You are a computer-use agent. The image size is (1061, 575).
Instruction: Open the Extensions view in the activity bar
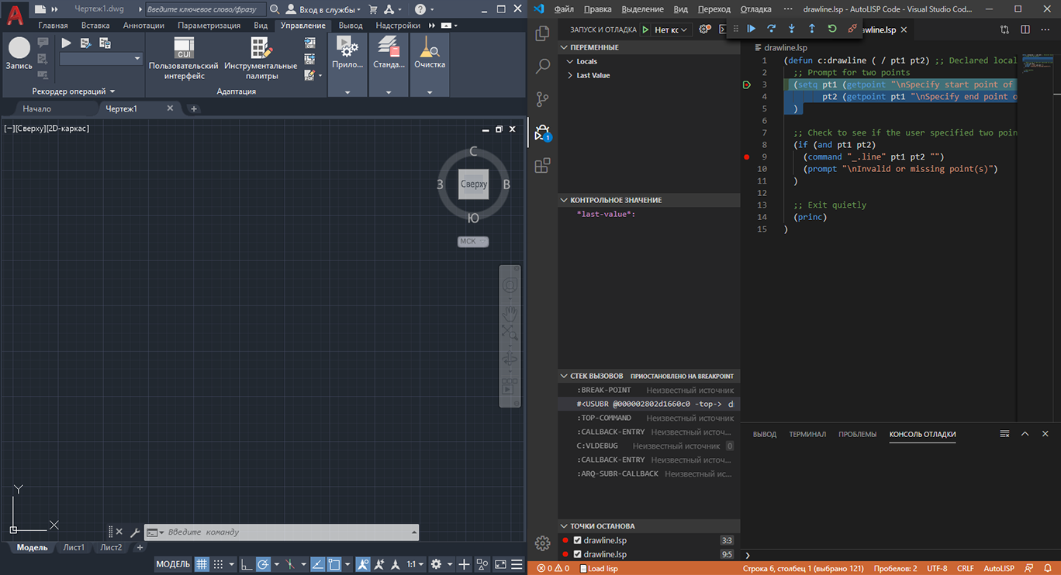coord(542,165)
